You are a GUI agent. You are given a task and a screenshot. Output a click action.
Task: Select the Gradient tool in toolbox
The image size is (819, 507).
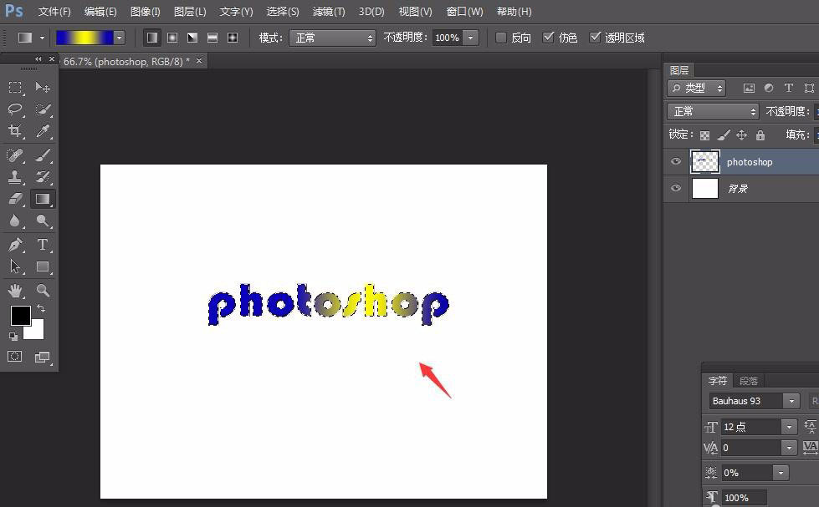(x=43, y=199)
